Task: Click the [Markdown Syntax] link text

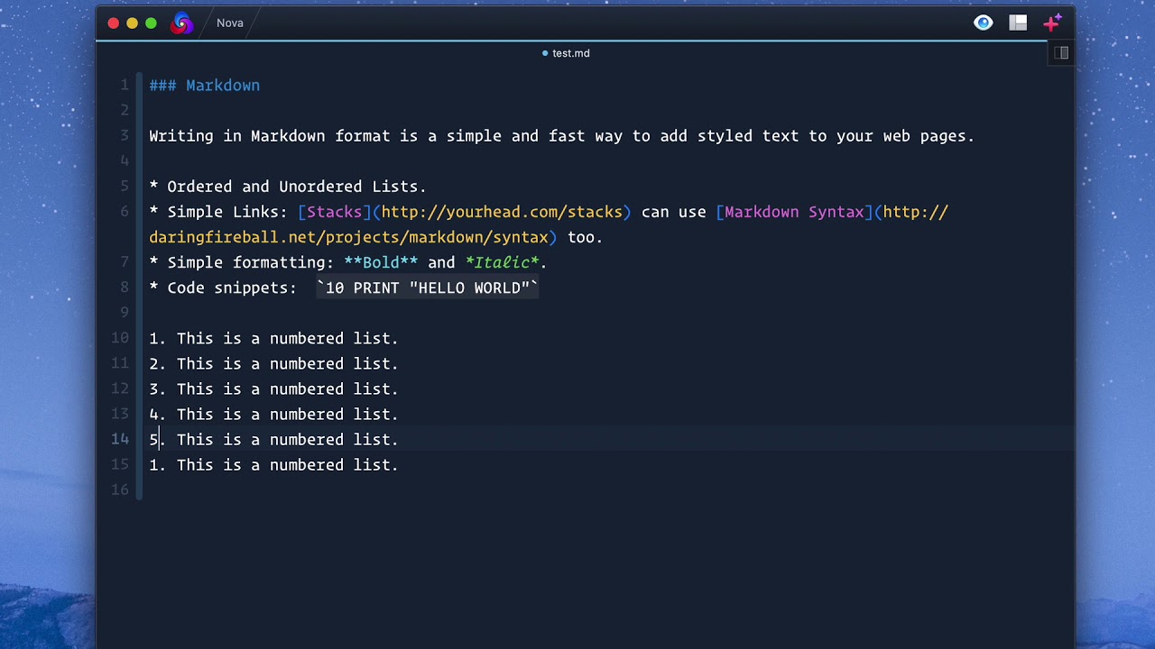Action: click(794, 212)
